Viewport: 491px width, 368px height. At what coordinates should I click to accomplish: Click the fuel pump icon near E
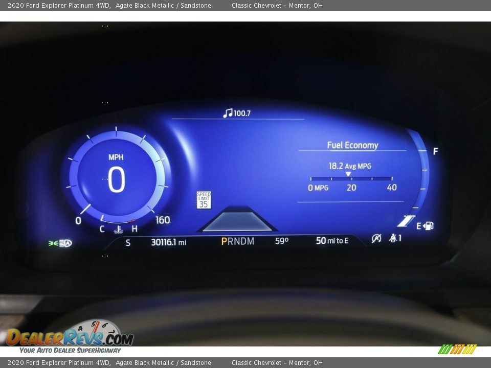[428, 226]
